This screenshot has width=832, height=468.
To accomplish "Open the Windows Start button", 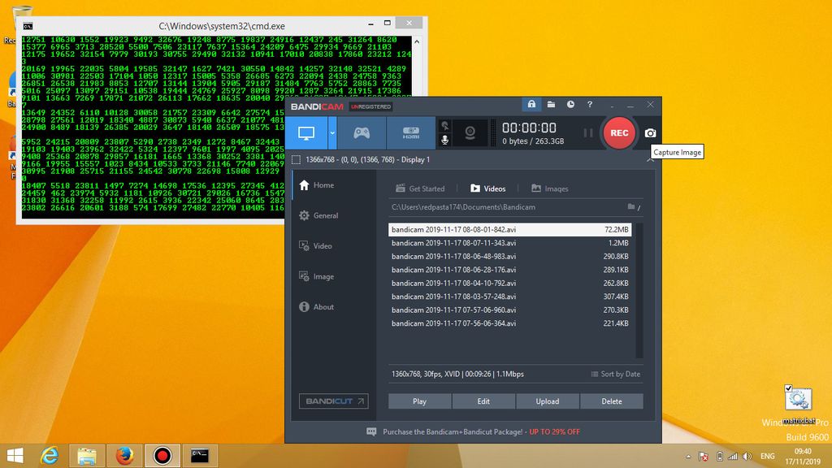I will 15,456.
